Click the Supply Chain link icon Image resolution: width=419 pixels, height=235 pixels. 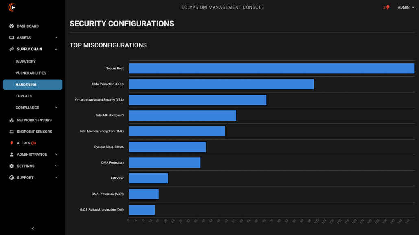coord(11,49)
